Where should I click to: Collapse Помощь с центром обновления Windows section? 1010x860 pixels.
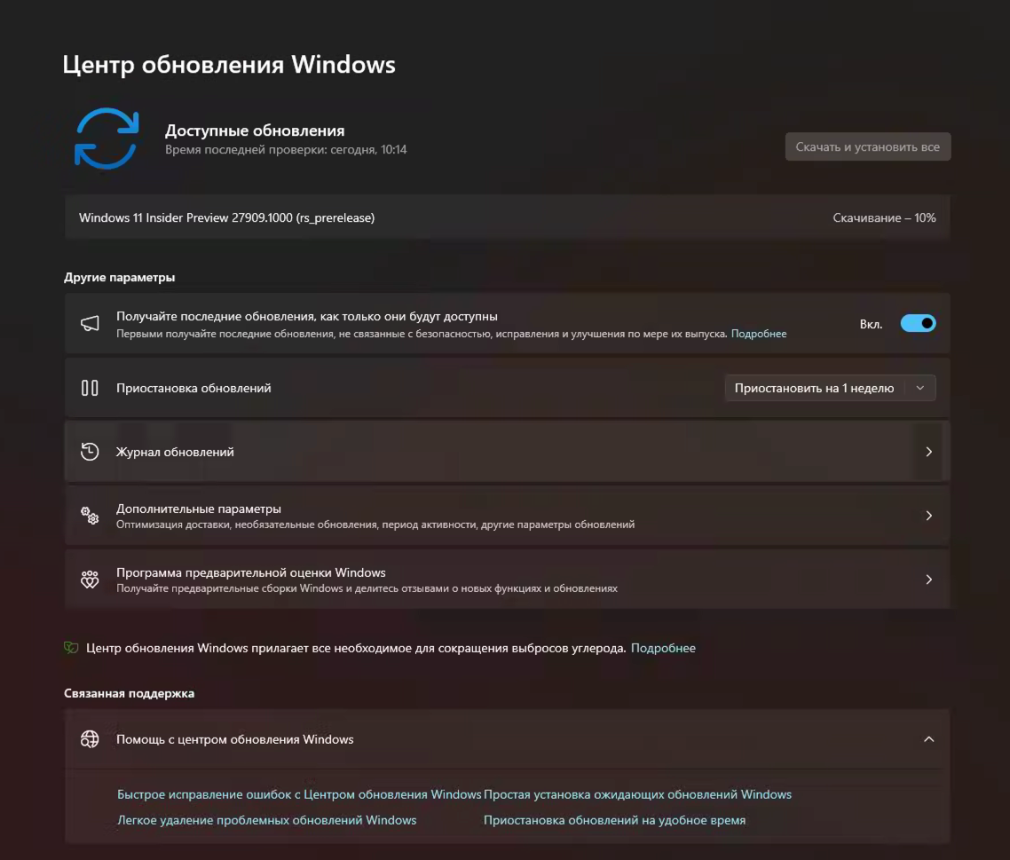(x=929, y=738)
